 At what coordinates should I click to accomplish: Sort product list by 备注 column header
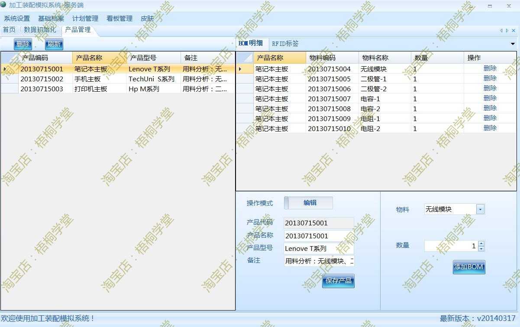click(x=208, y=58)
